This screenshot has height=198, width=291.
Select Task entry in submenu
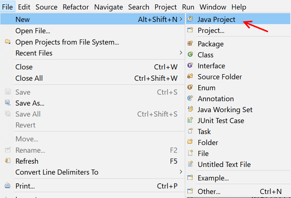point(238,132)
